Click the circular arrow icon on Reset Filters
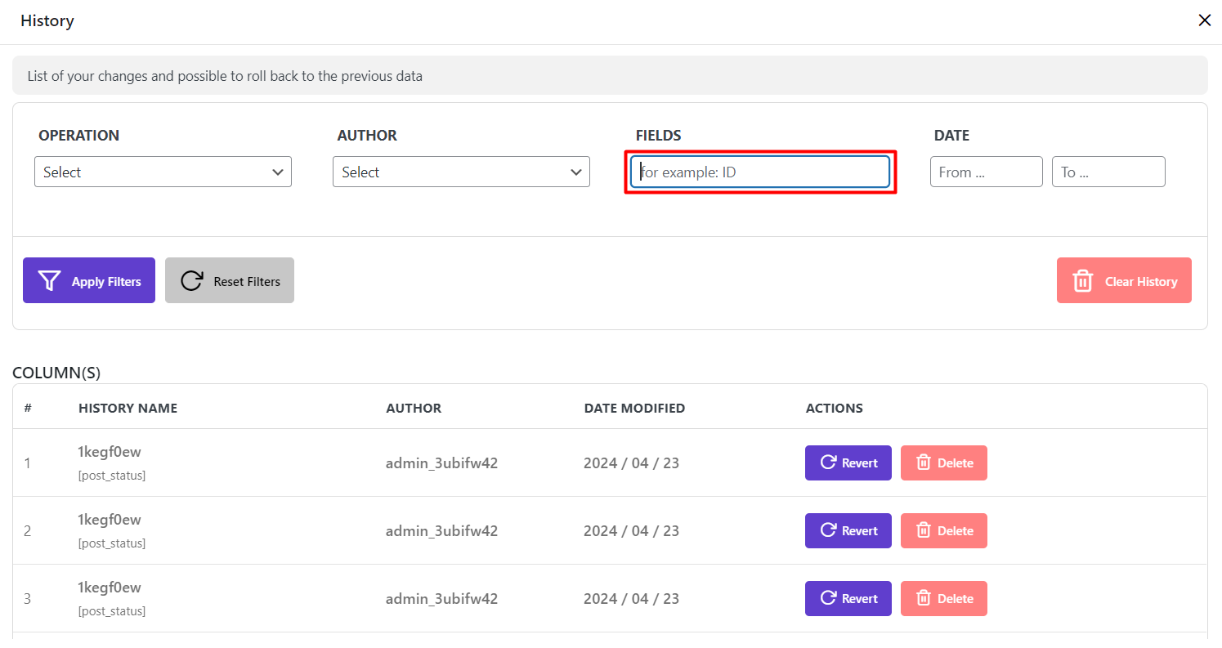This screenshot has width=1222, height=648. [192, 281]
